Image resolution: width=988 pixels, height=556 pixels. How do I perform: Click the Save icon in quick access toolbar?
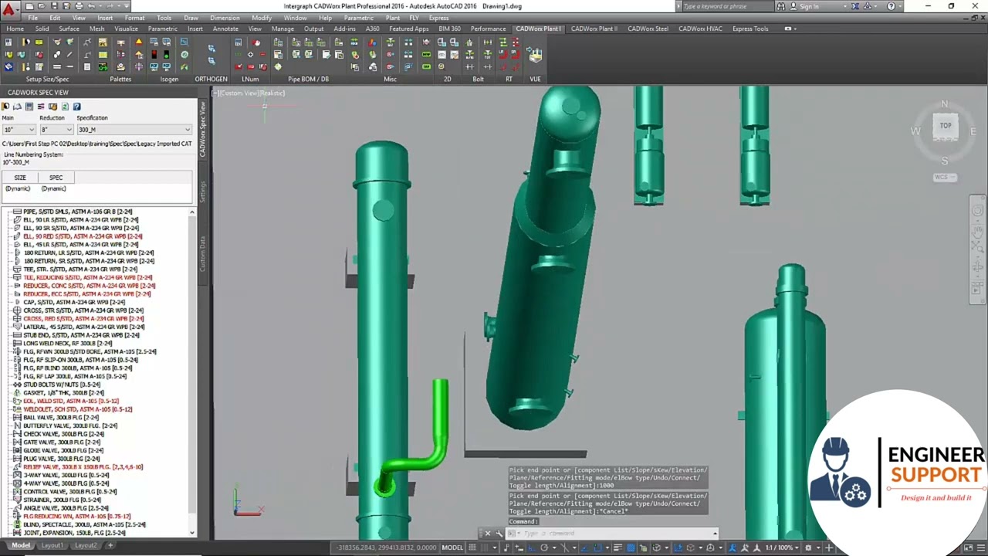pos(54,6)
